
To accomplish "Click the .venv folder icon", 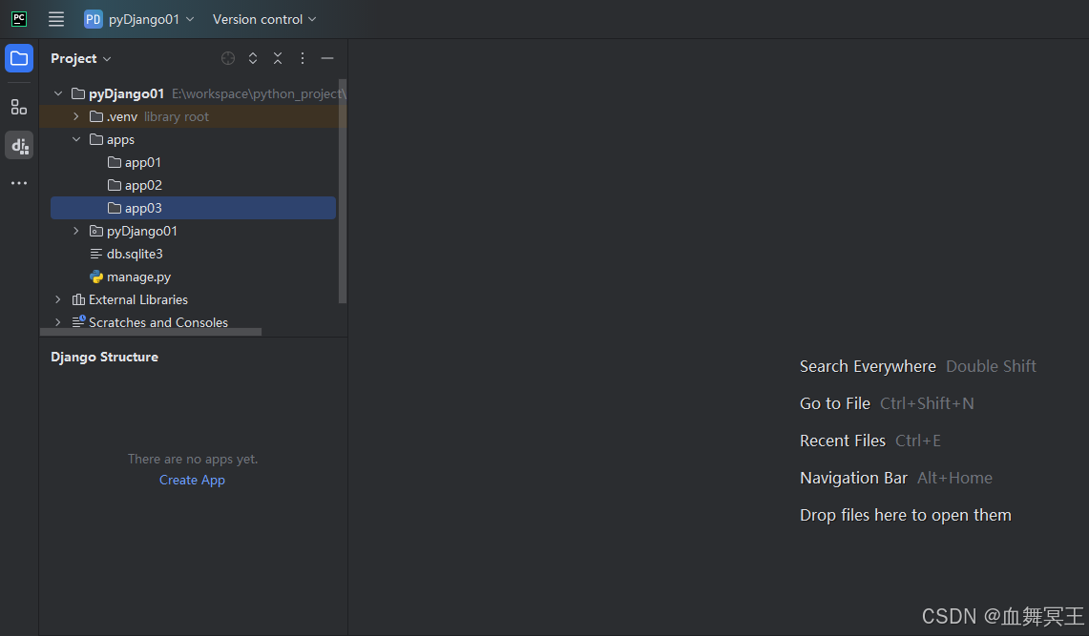I will (x=96, y=116).
